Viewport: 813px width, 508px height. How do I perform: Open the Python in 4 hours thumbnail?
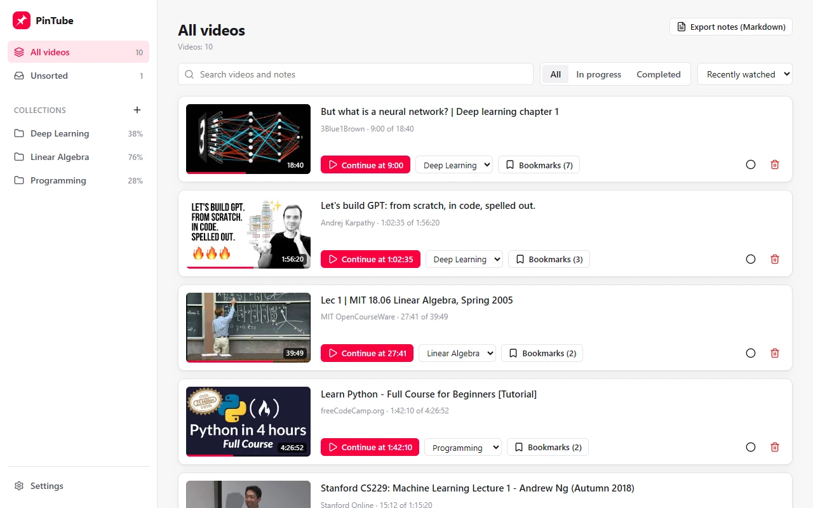tap(248, 422)
